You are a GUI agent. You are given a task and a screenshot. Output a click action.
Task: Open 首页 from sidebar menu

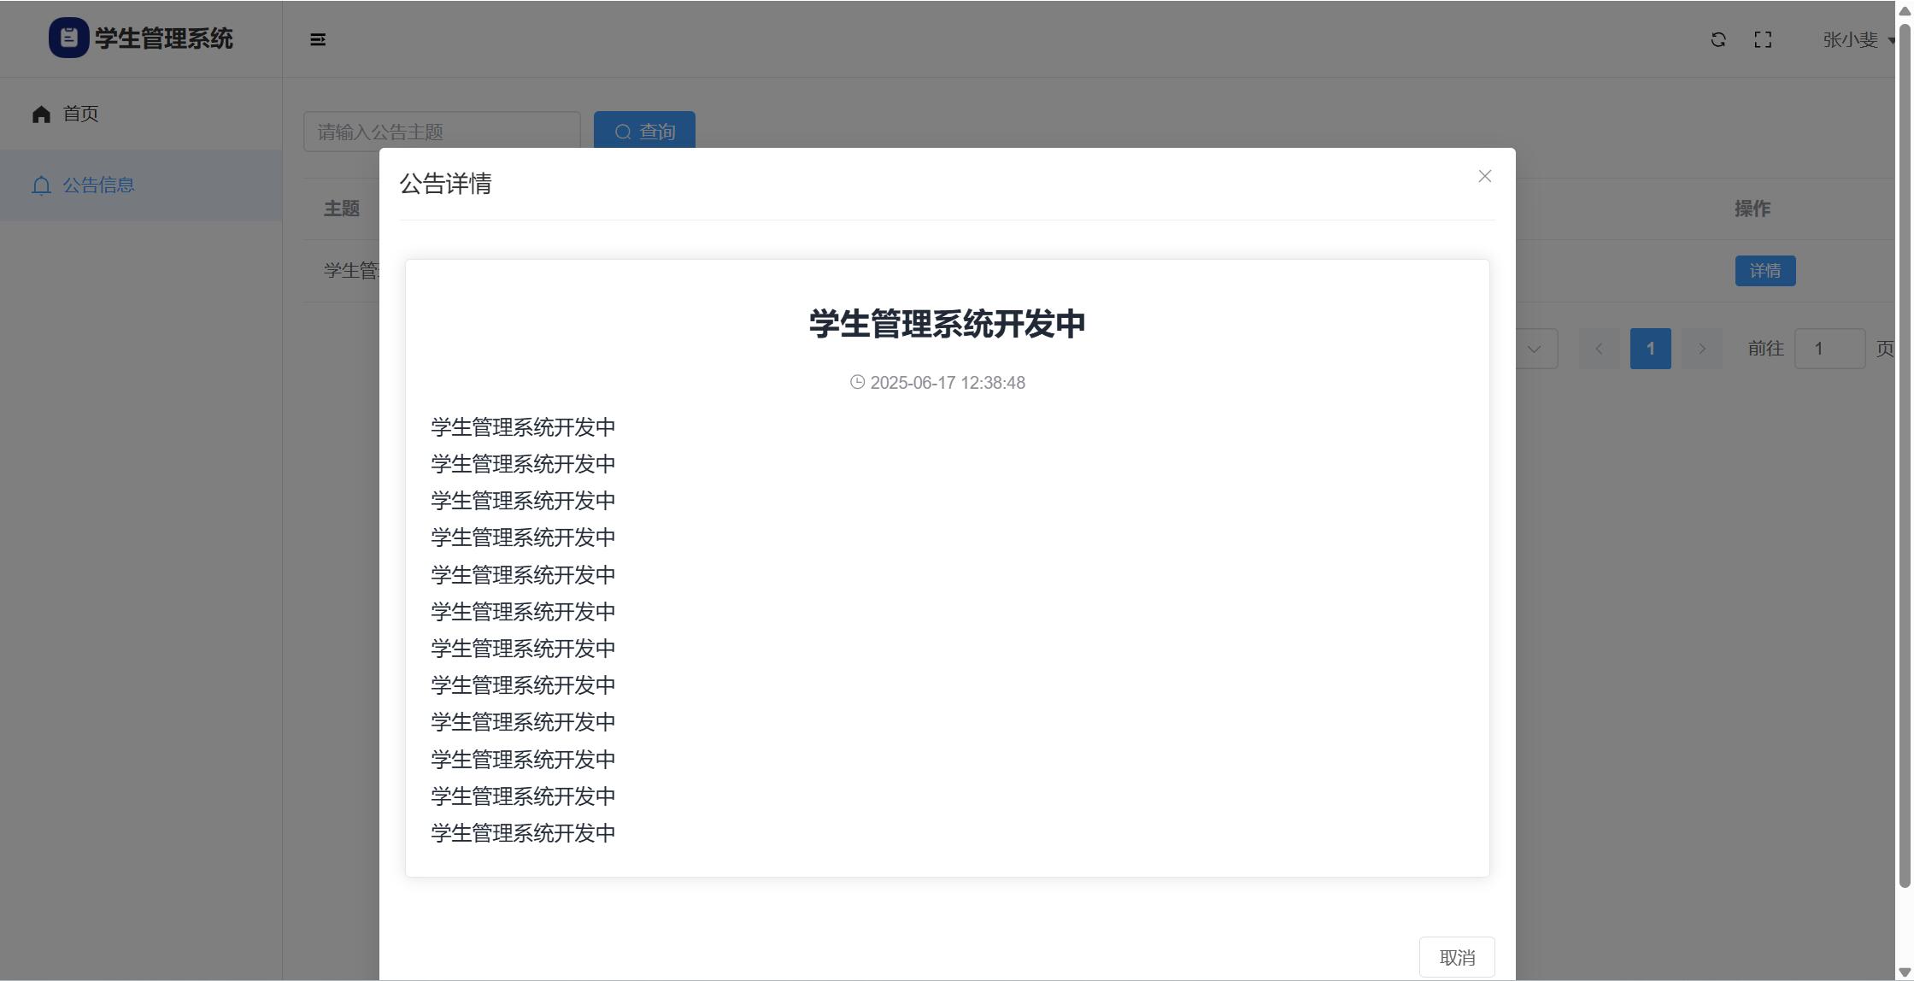80,114
